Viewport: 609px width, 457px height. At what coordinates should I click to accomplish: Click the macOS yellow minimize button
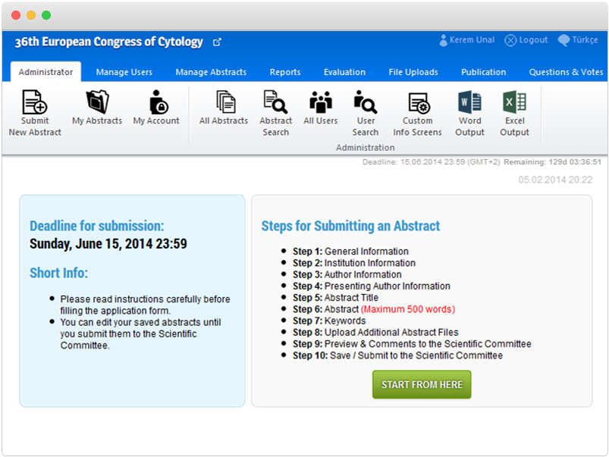31,15
